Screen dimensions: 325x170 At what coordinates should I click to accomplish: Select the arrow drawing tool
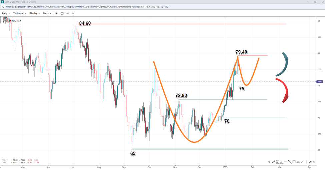tap(269, 162)
